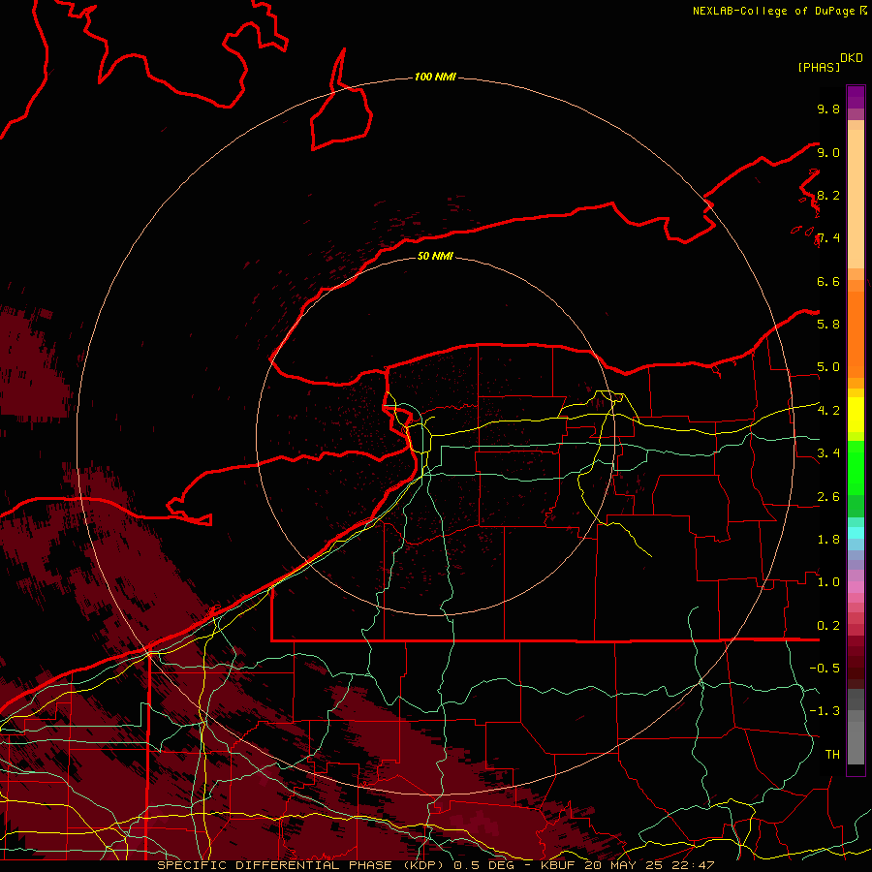Viewport: 872px width, 872px height.
Task: Click the 4.2 scale value
Action: (x=828, y=410)
